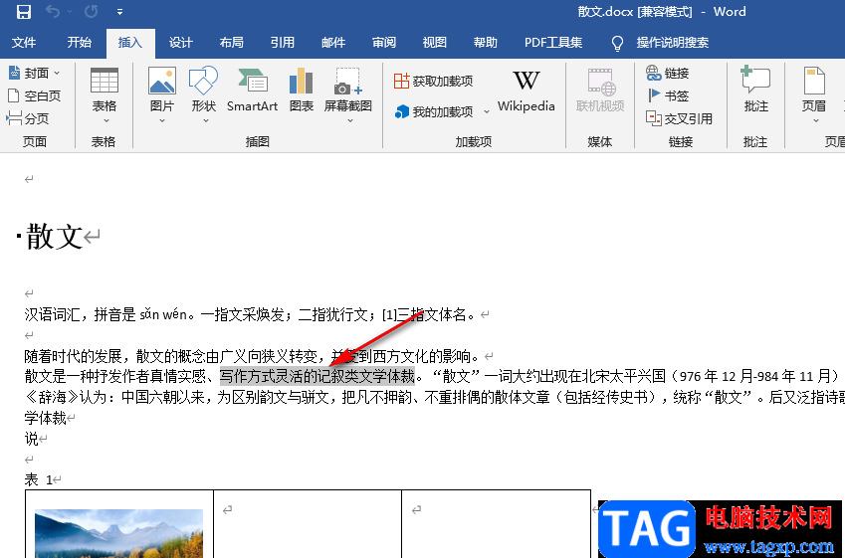The height and width of the screenshot is (558, 845).
Task: Click 我的加载项 my add-ins button
Action: tap(434, 111)
